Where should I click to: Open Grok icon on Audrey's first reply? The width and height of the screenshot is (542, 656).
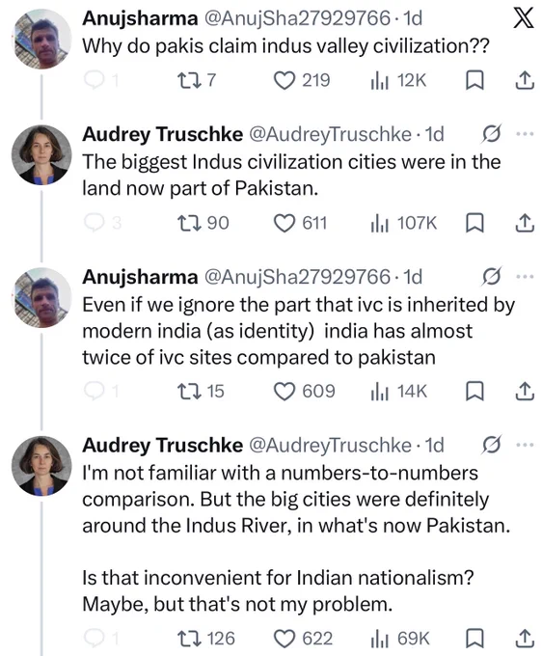click(x=492, y=134)
